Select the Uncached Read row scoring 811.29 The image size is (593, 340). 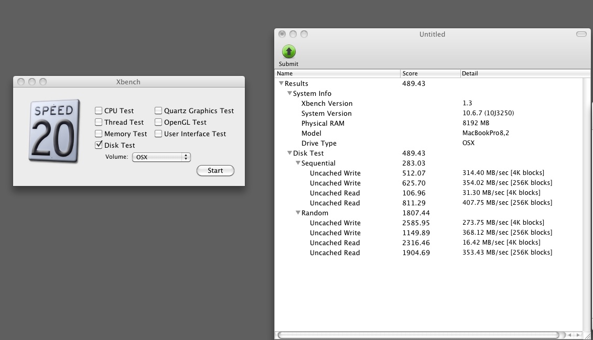428,203
